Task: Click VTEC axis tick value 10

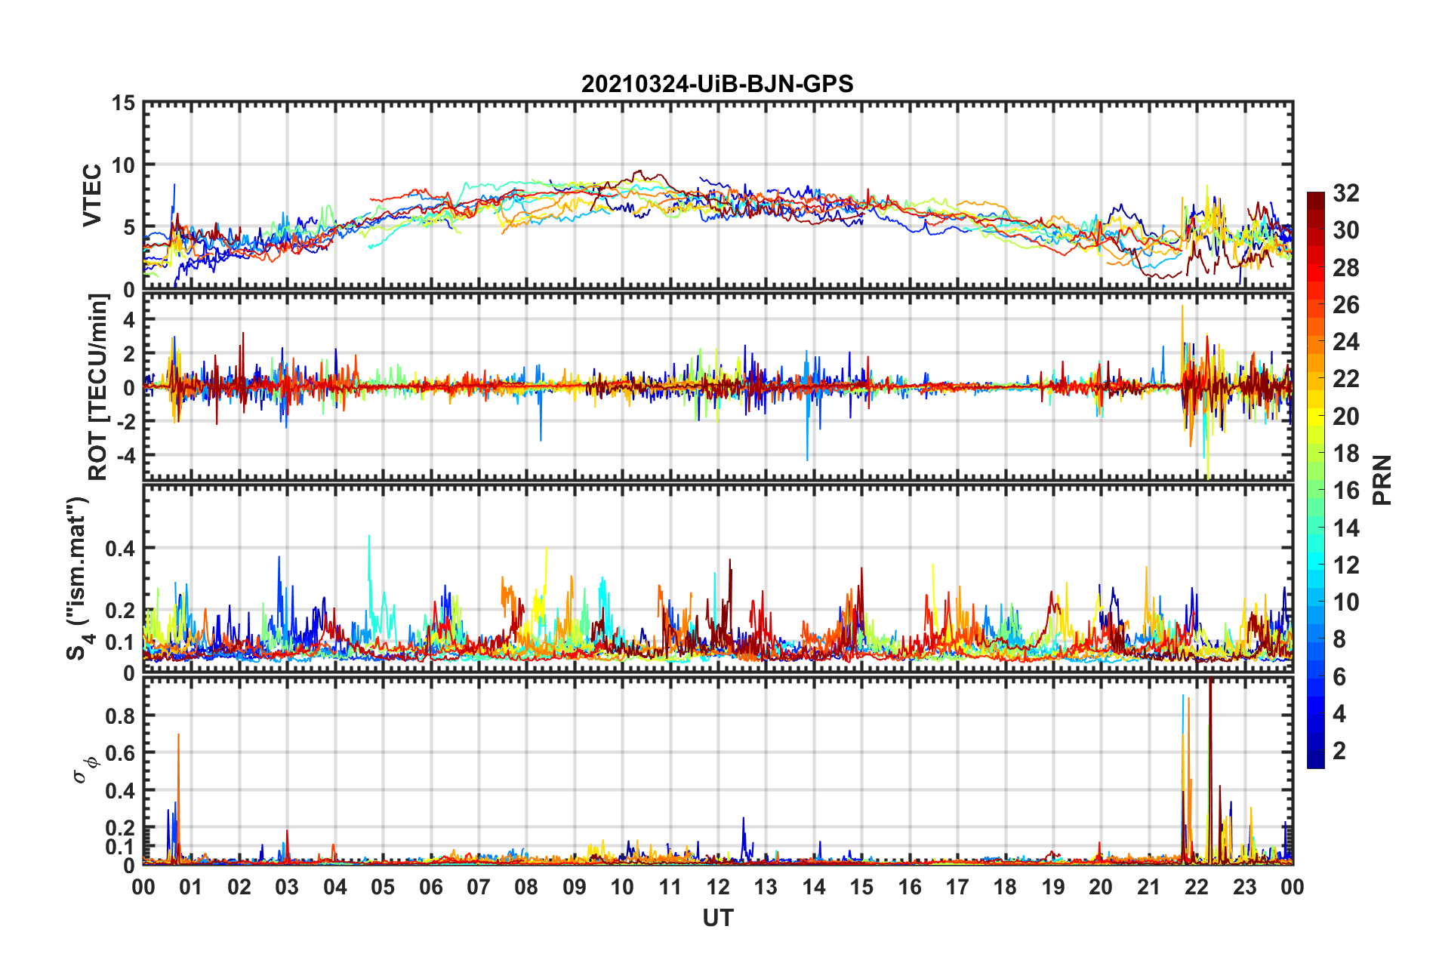Action: point(122,165)
